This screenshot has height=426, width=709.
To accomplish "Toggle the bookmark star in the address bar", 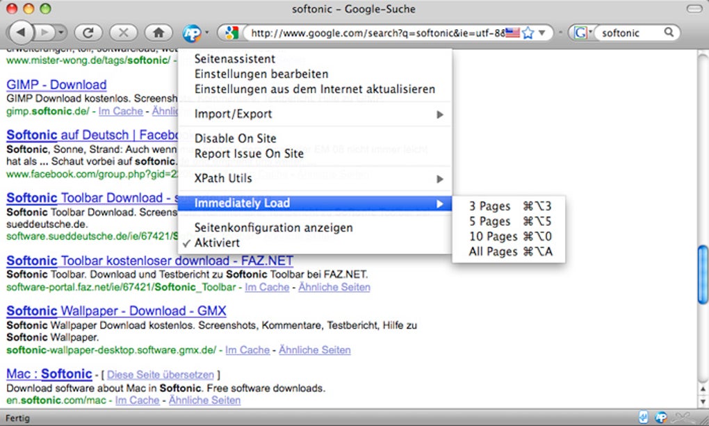I will [527, 32].
